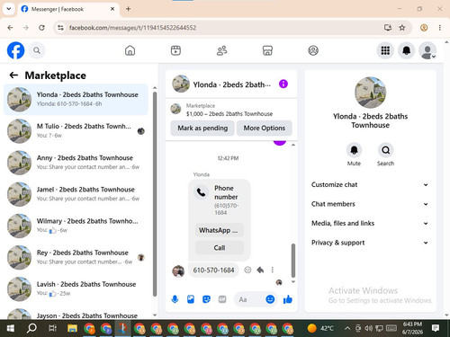Reload the page in the browser
This screenshot has height=337, width=450.
click(x=41, y=28)
